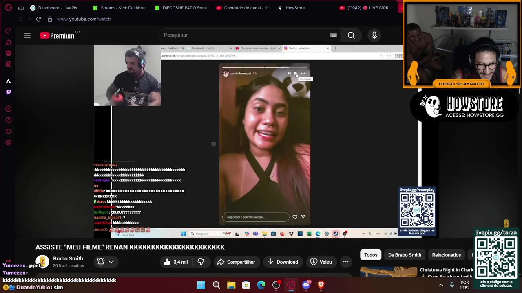Click the striped monitor icon in Opera sidebar

[x=8, y=53]
